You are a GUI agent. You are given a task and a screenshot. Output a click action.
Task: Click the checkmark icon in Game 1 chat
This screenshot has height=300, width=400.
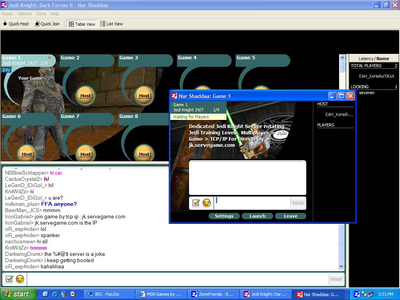coord(196,203)
